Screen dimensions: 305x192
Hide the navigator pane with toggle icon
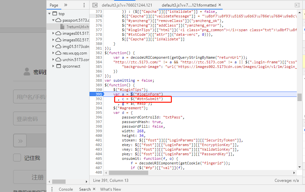[x=95, y=5]
